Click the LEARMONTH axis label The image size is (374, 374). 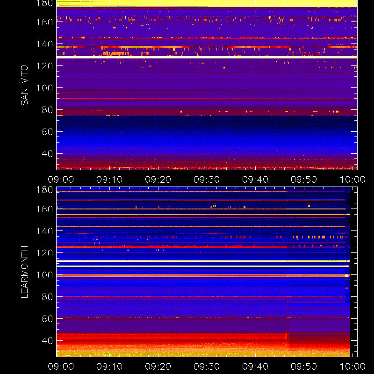point(24,272)
